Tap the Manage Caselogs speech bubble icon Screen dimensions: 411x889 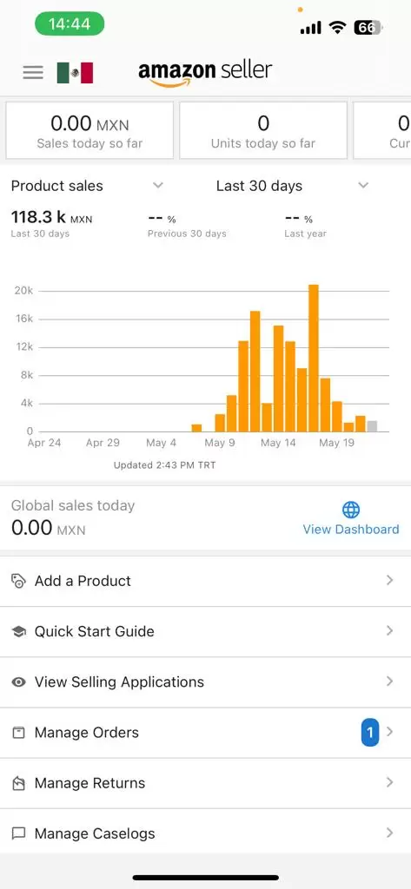pos(19,834)
